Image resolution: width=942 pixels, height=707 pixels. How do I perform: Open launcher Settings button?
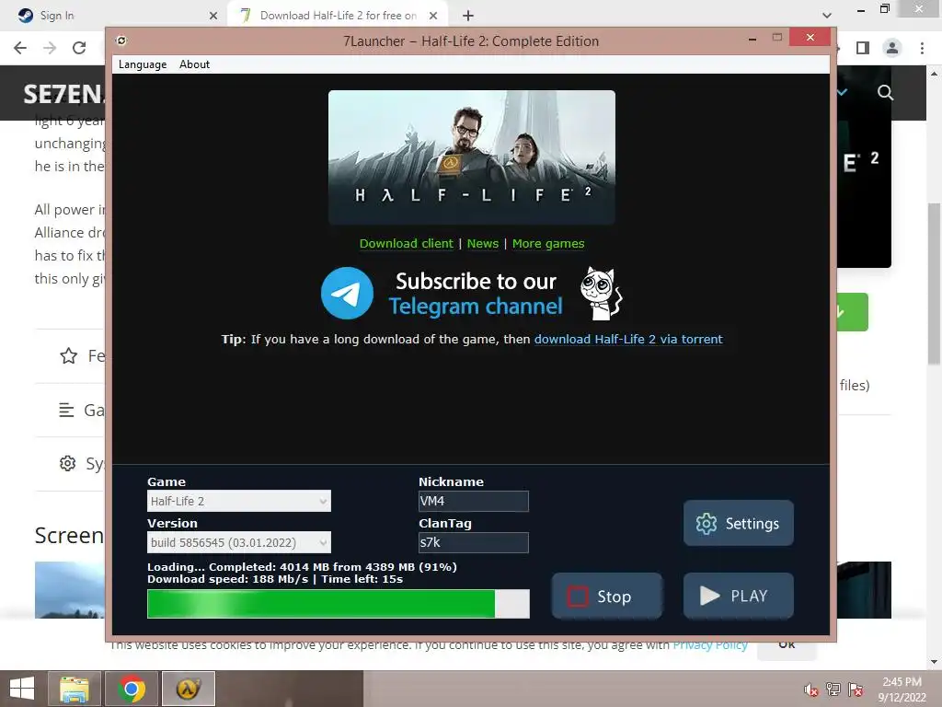pyautogui.click(x=739, y=523)
